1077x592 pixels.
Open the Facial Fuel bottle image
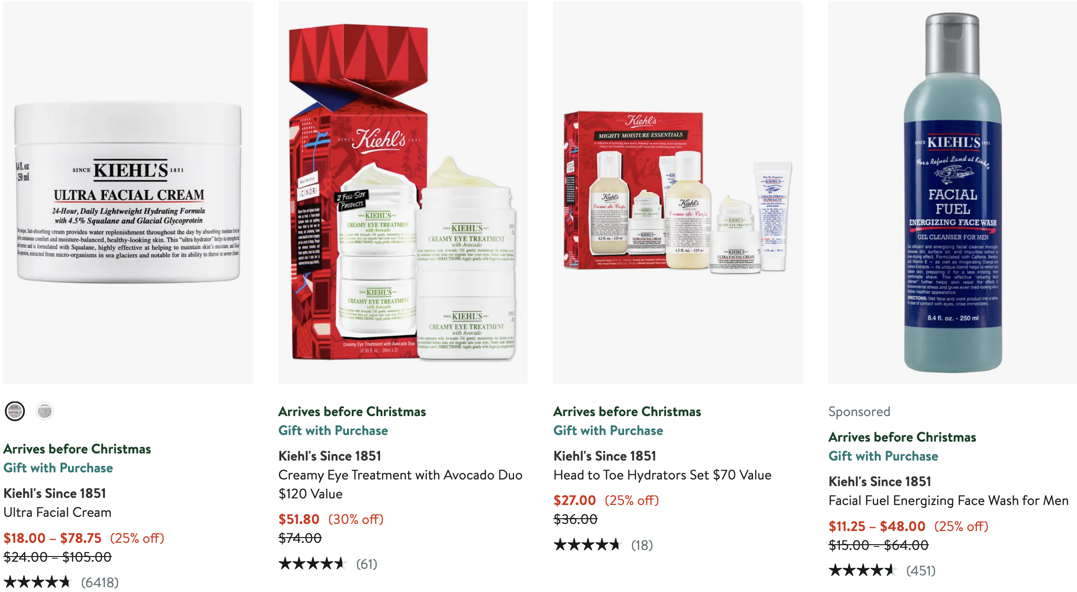click(x=953, y=192)
